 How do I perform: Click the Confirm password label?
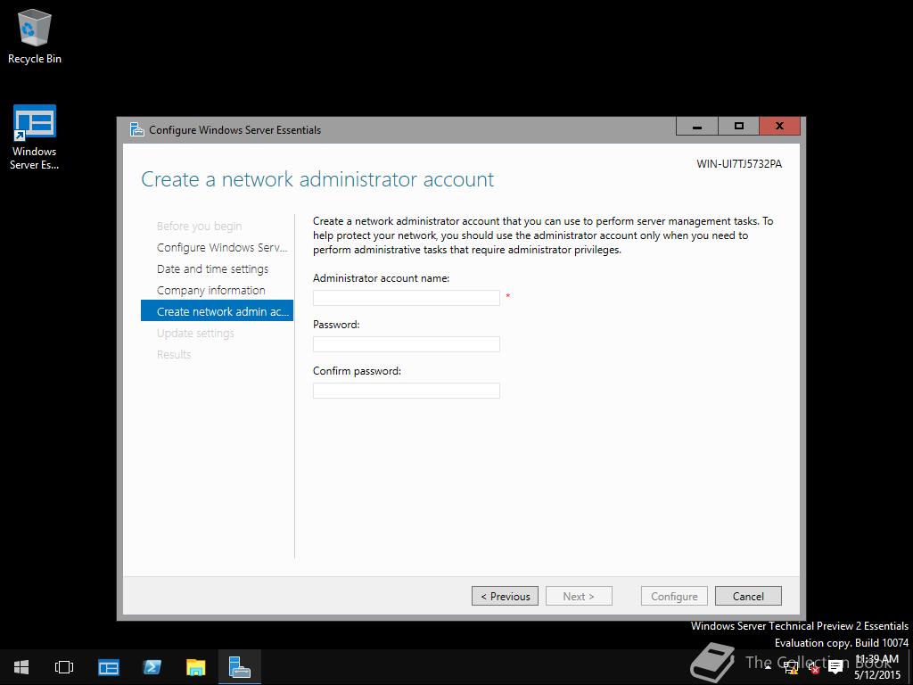(357, 371)
